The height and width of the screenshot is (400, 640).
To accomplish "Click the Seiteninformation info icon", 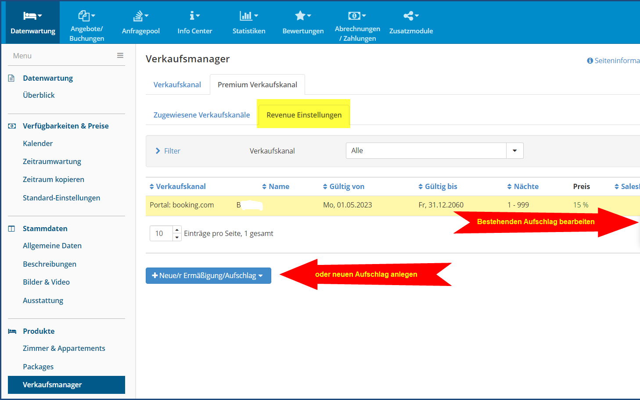I will tap(590, 61).
